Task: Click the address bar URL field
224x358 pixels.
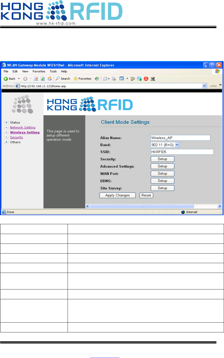Action: click(x=111, y=86)
